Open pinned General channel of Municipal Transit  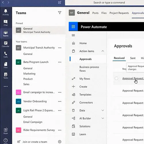pyautogui.click(x=39, y=30)
